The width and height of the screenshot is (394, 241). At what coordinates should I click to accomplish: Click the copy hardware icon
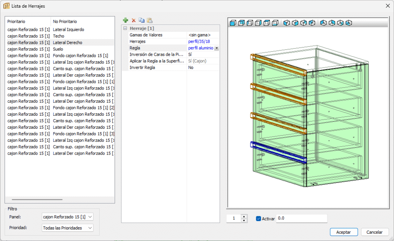pyautogui.click(x=142, y=20)
